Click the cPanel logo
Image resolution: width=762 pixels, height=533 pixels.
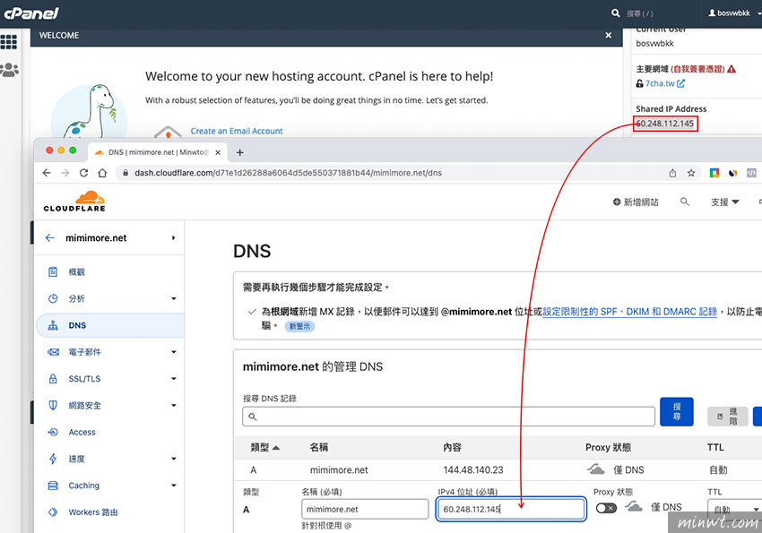31,13
